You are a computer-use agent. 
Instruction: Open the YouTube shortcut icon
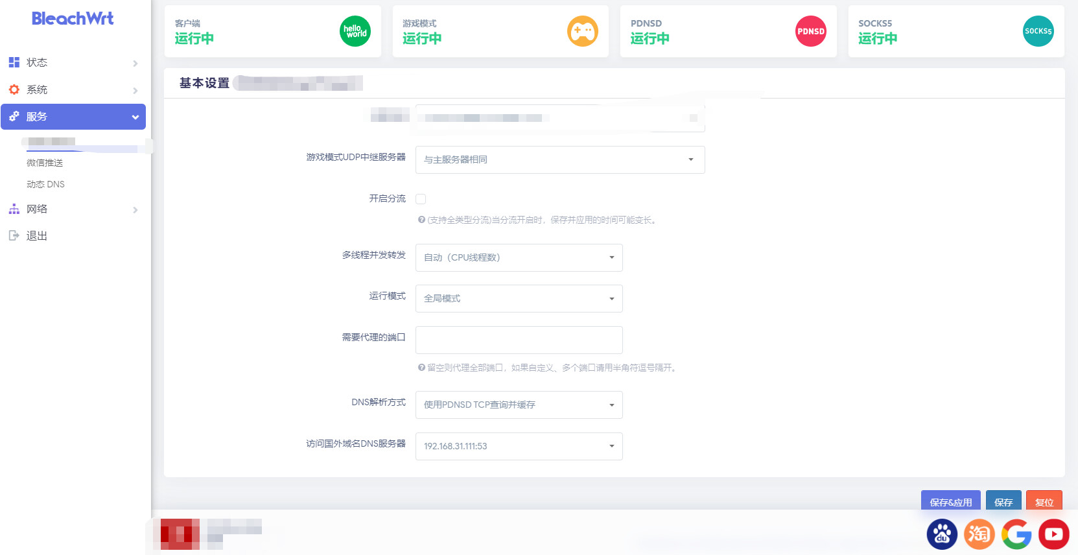click(1054, 534)
